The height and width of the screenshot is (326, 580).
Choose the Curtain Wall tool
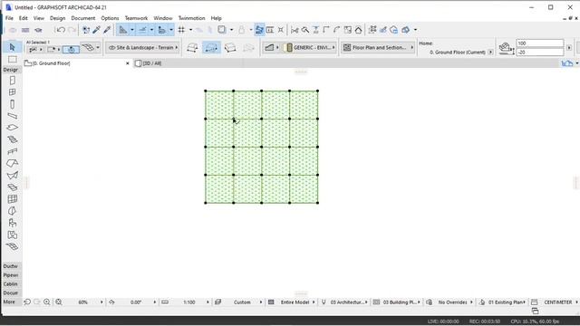[x=12, y=199]
